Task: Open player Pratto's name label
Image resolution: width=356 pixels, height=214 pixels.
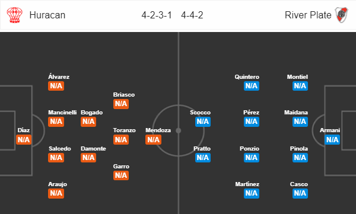Action: [202, 148]
